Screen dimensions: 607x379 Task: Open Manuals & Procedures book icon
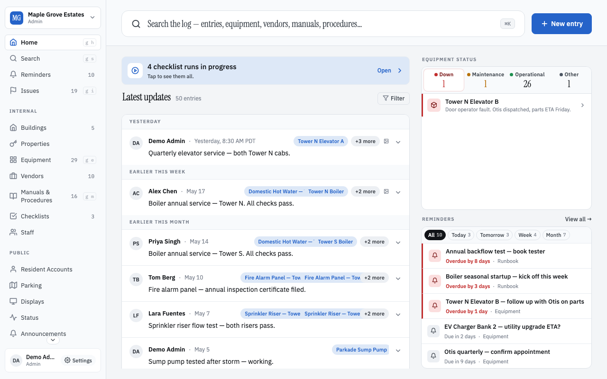(x=13, y=196)
